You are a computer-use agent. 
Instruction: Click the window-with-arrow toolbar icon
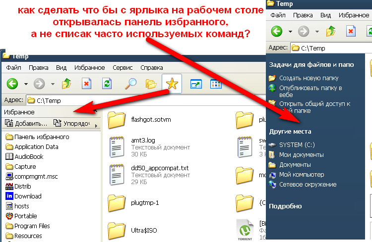tap(196, 84)
